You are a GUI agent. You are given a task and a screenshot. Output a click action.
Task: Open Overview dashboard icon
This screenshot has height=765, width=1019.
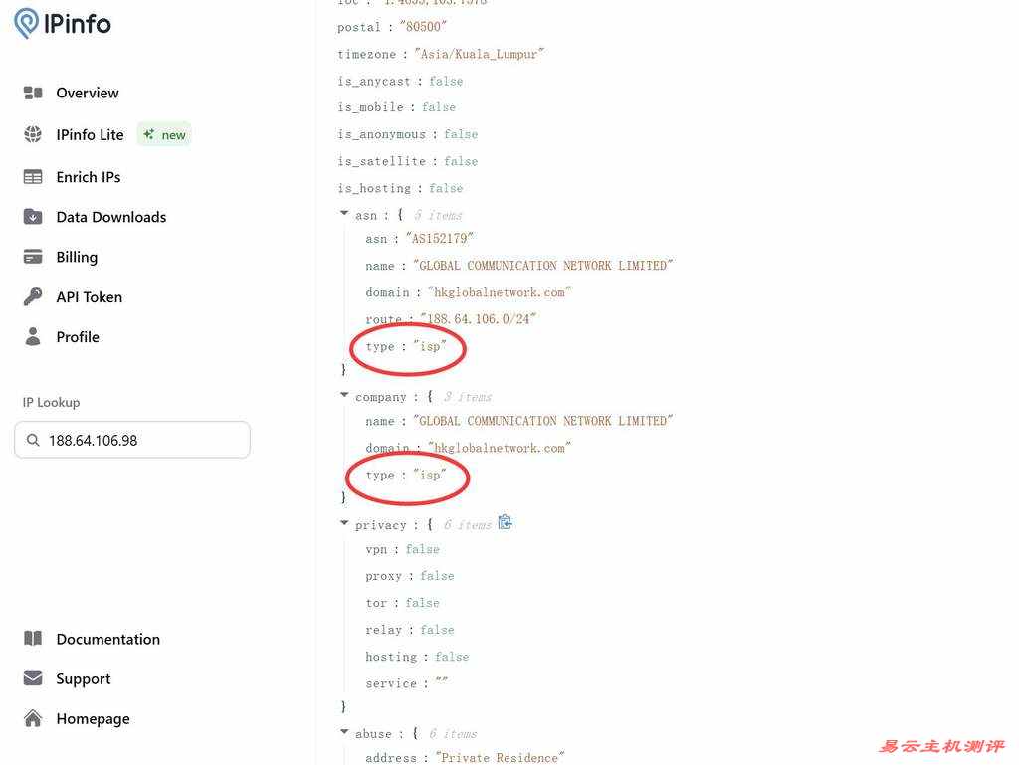tap(33, 93)
